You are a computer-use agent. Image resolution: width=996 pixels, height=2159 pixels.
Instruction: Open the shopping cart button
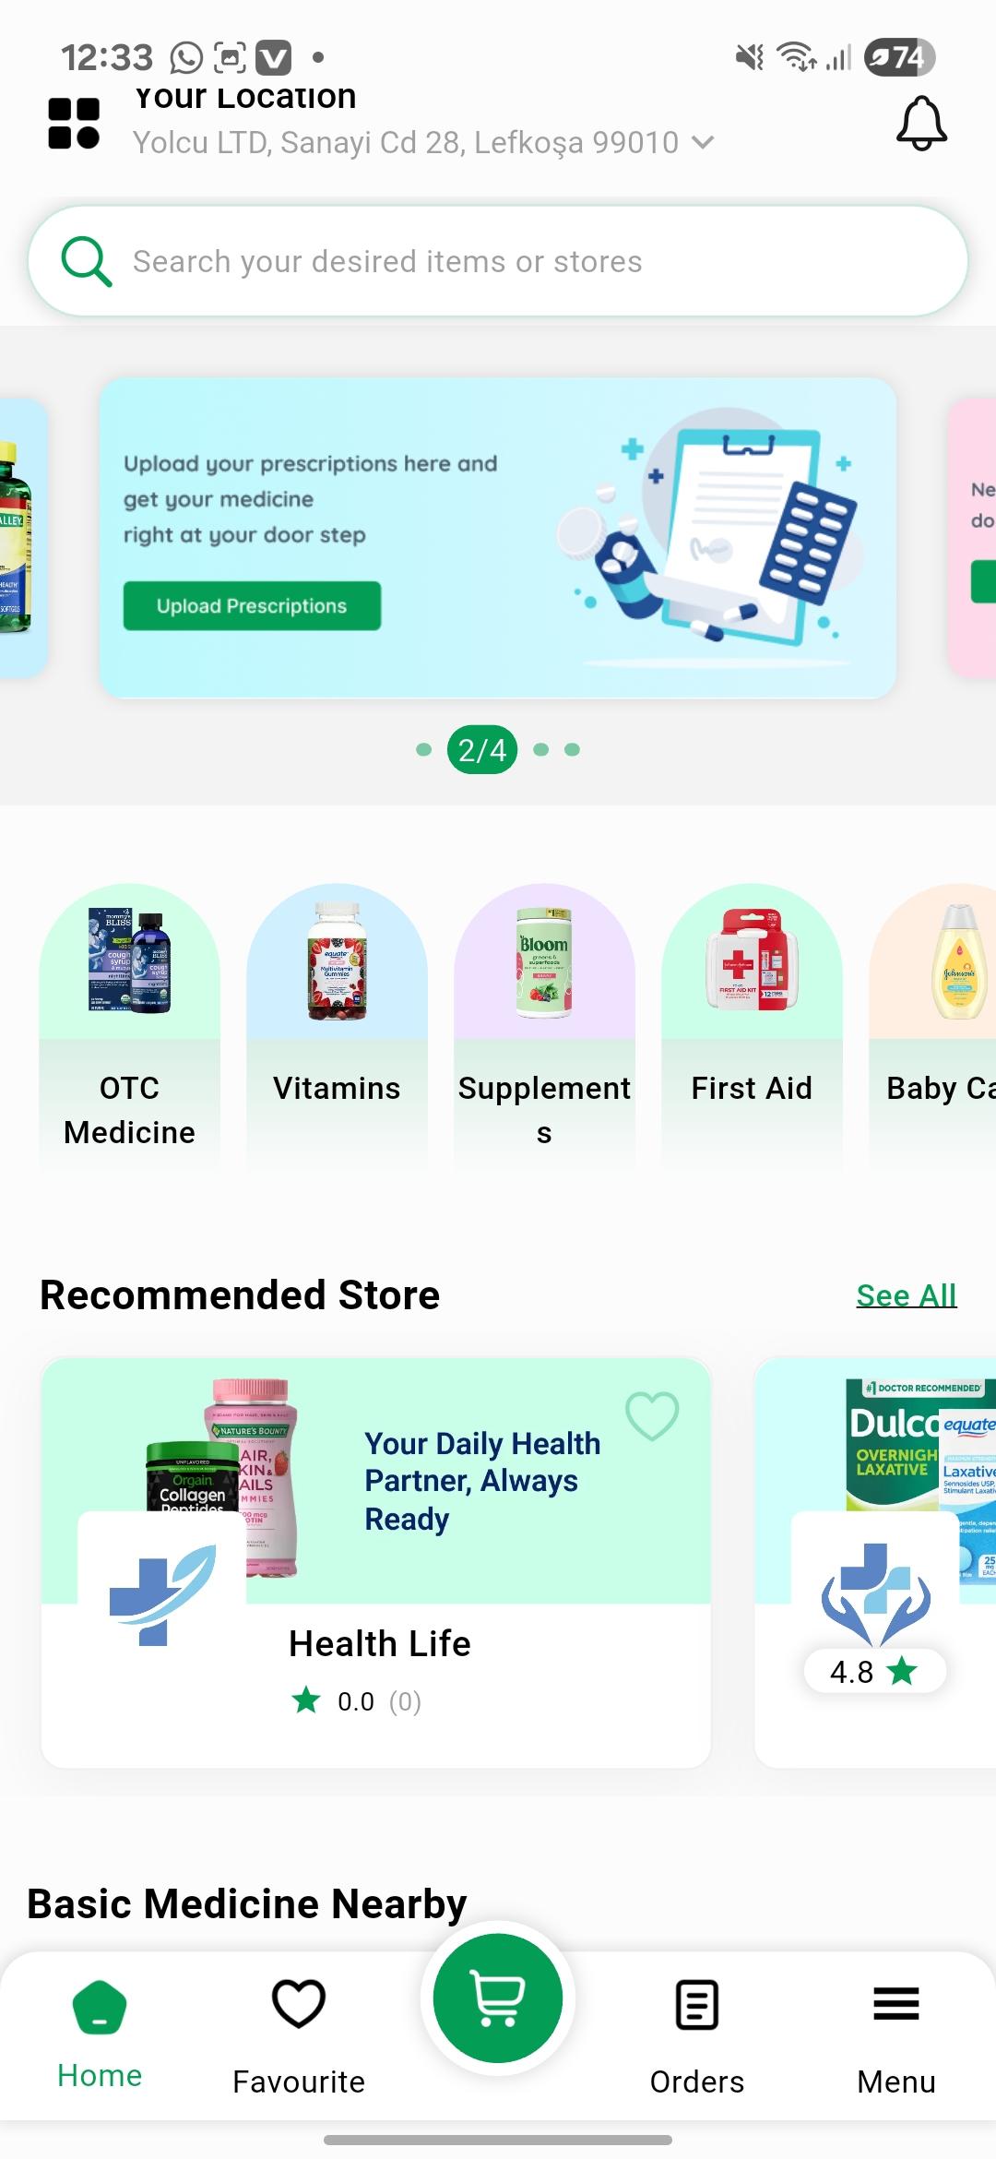[x=498, y=1998]
